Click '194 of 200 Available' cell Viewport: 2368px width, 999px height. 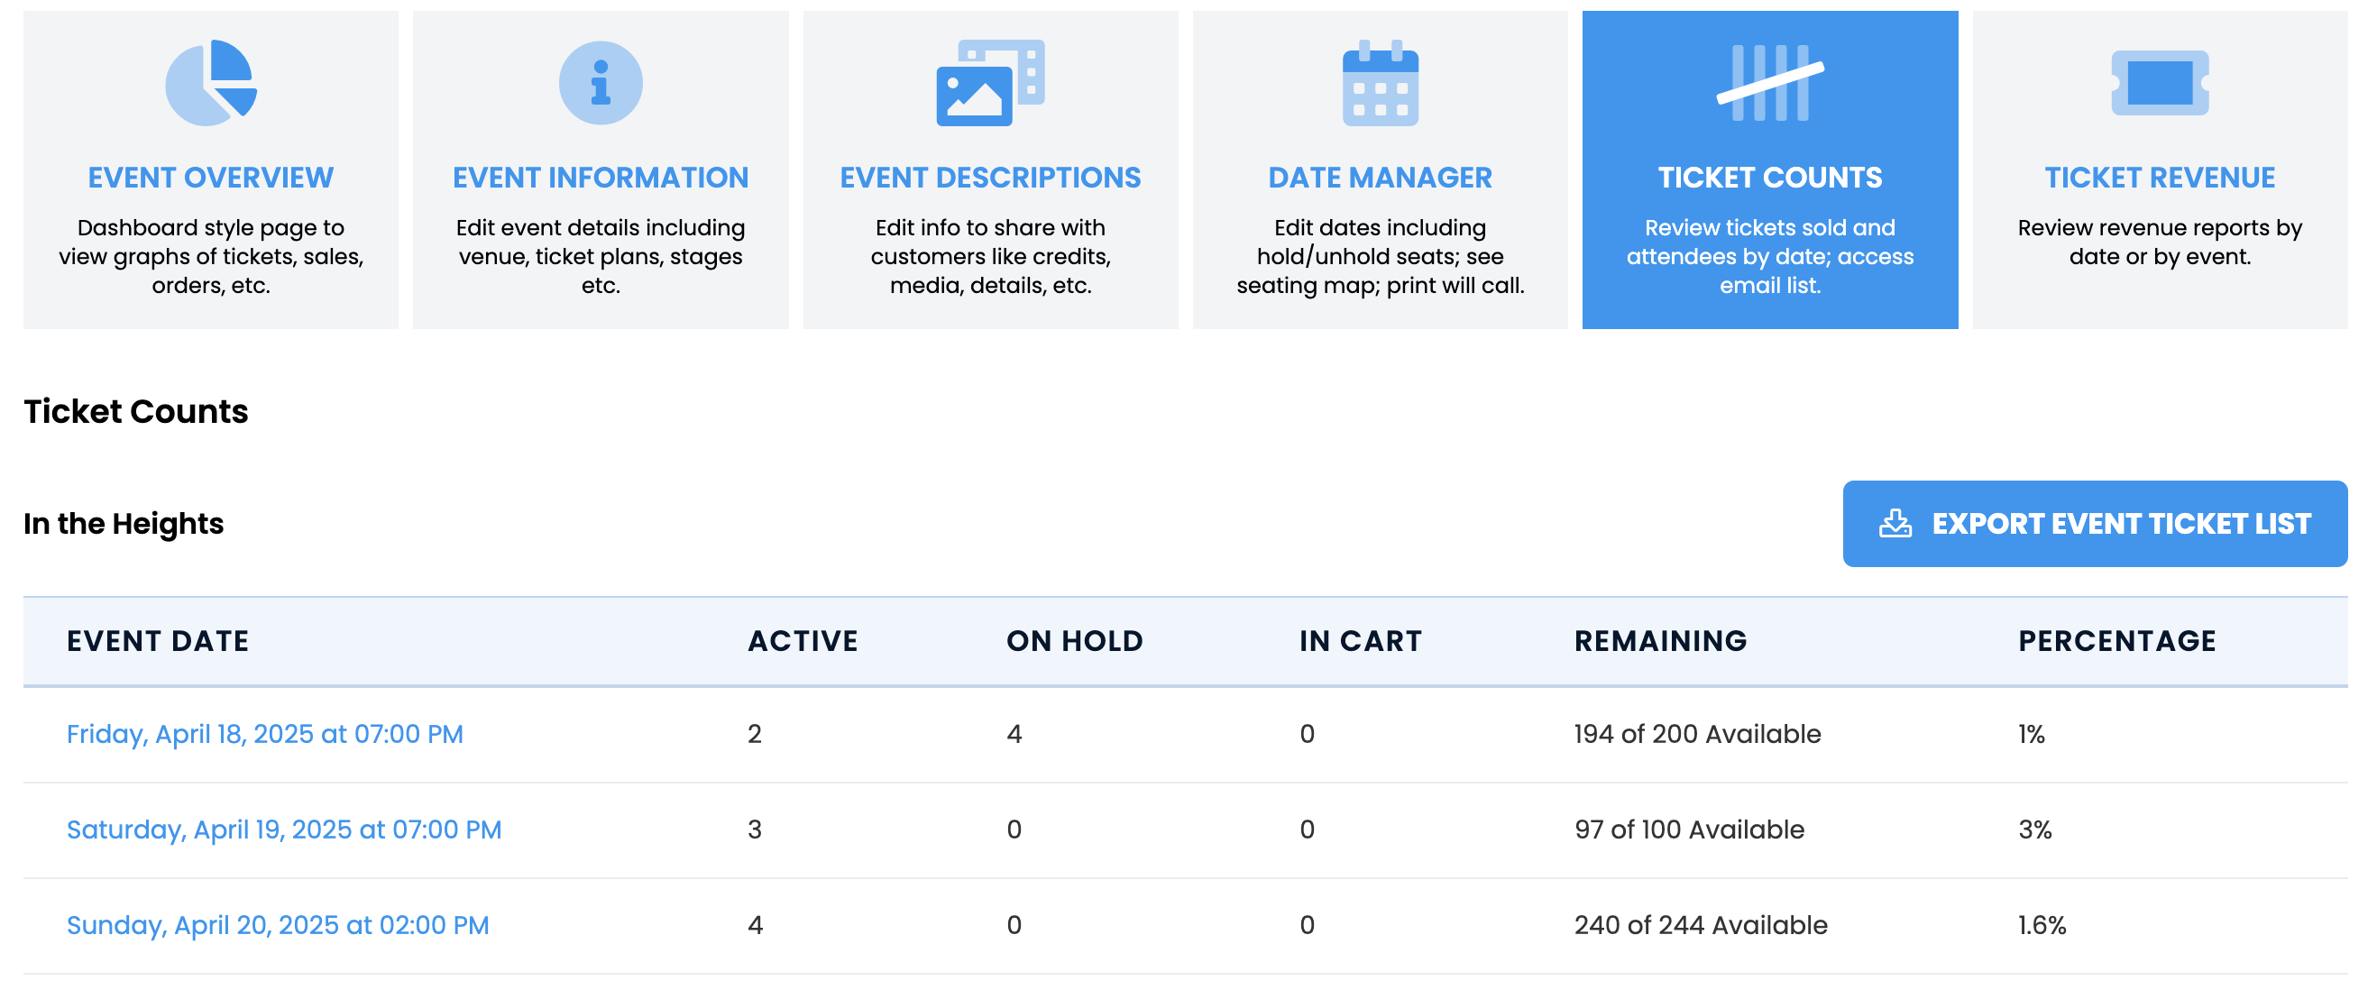1697,734
